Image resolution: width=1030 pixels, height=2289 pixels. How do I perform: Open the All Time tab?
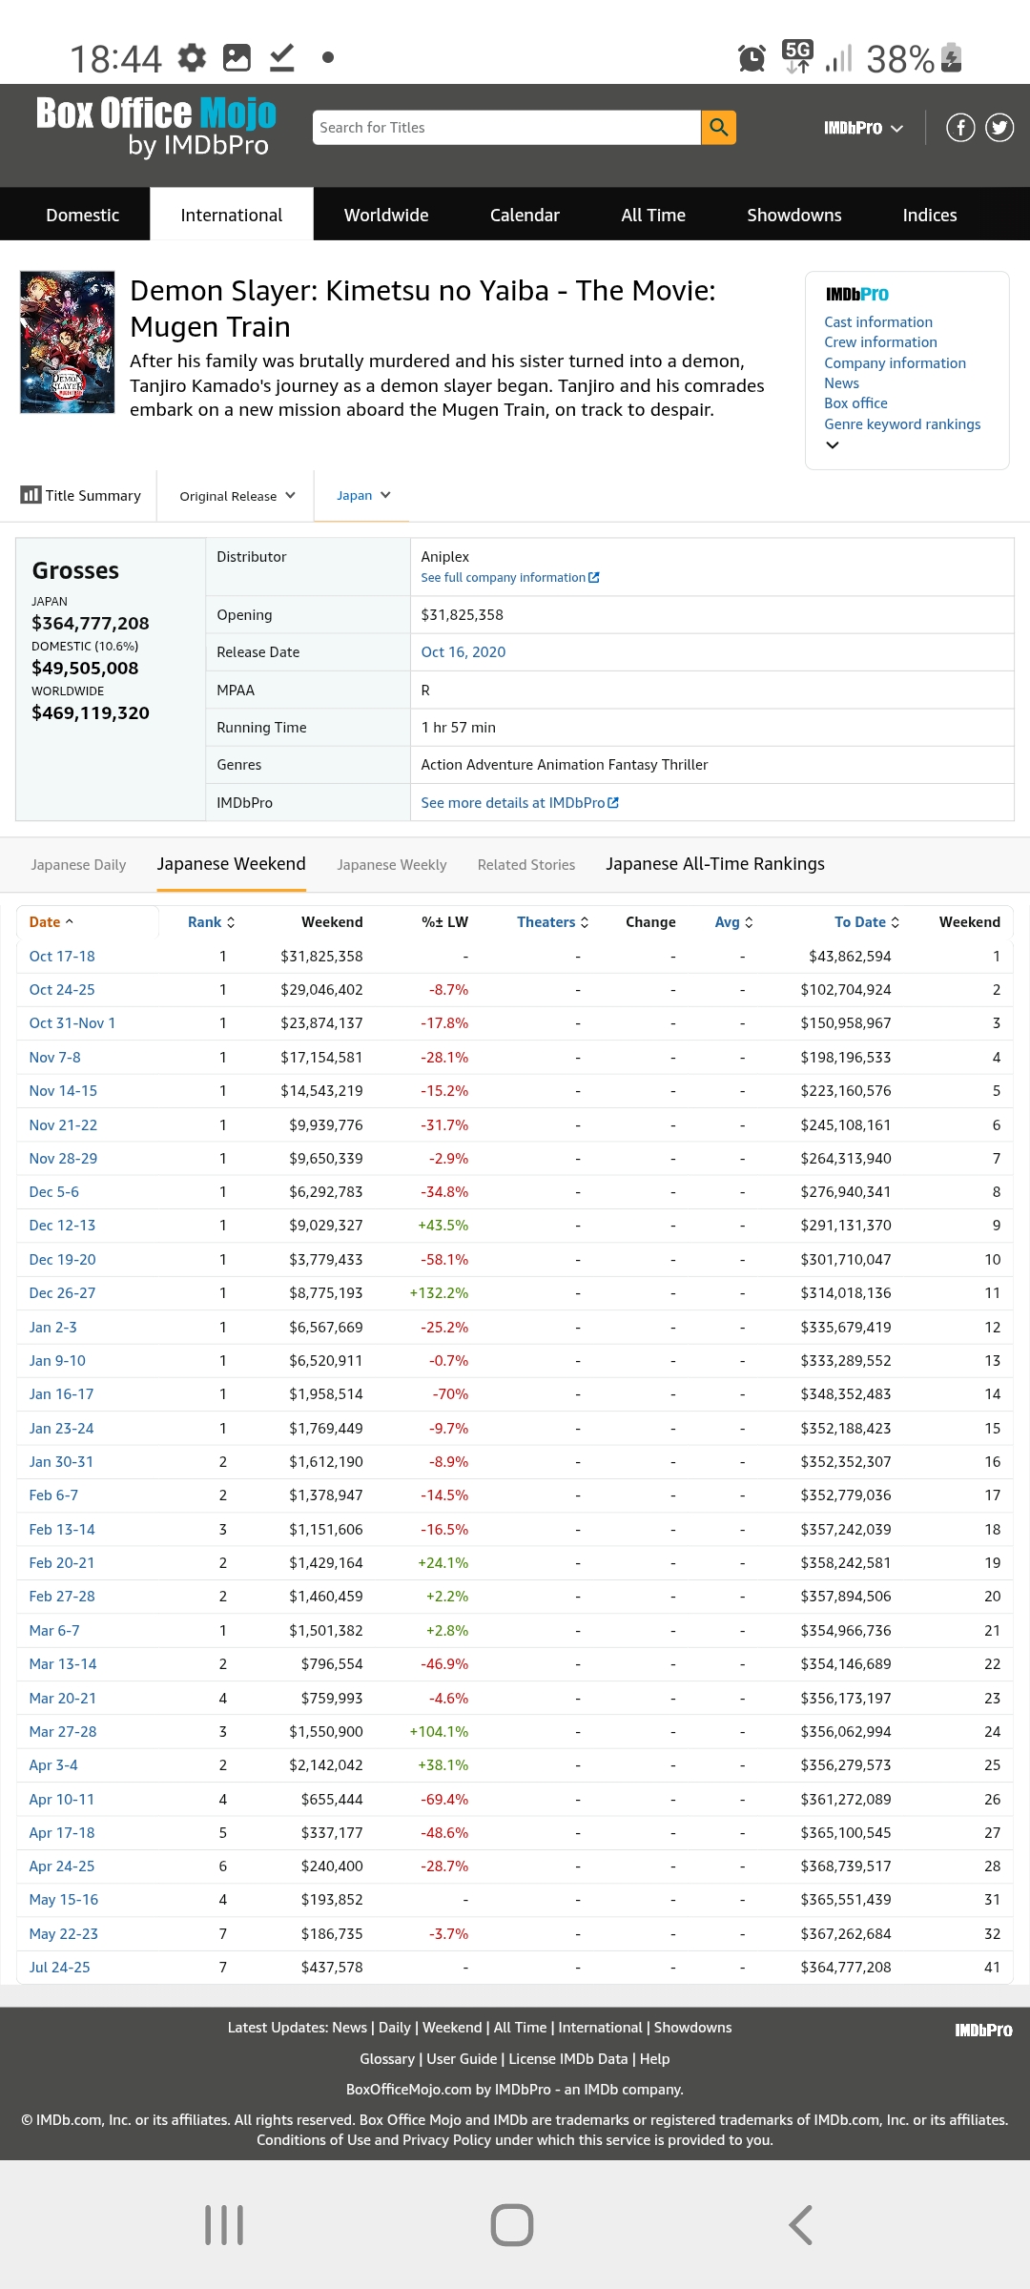pyautogui.click(x=653, y=215)
